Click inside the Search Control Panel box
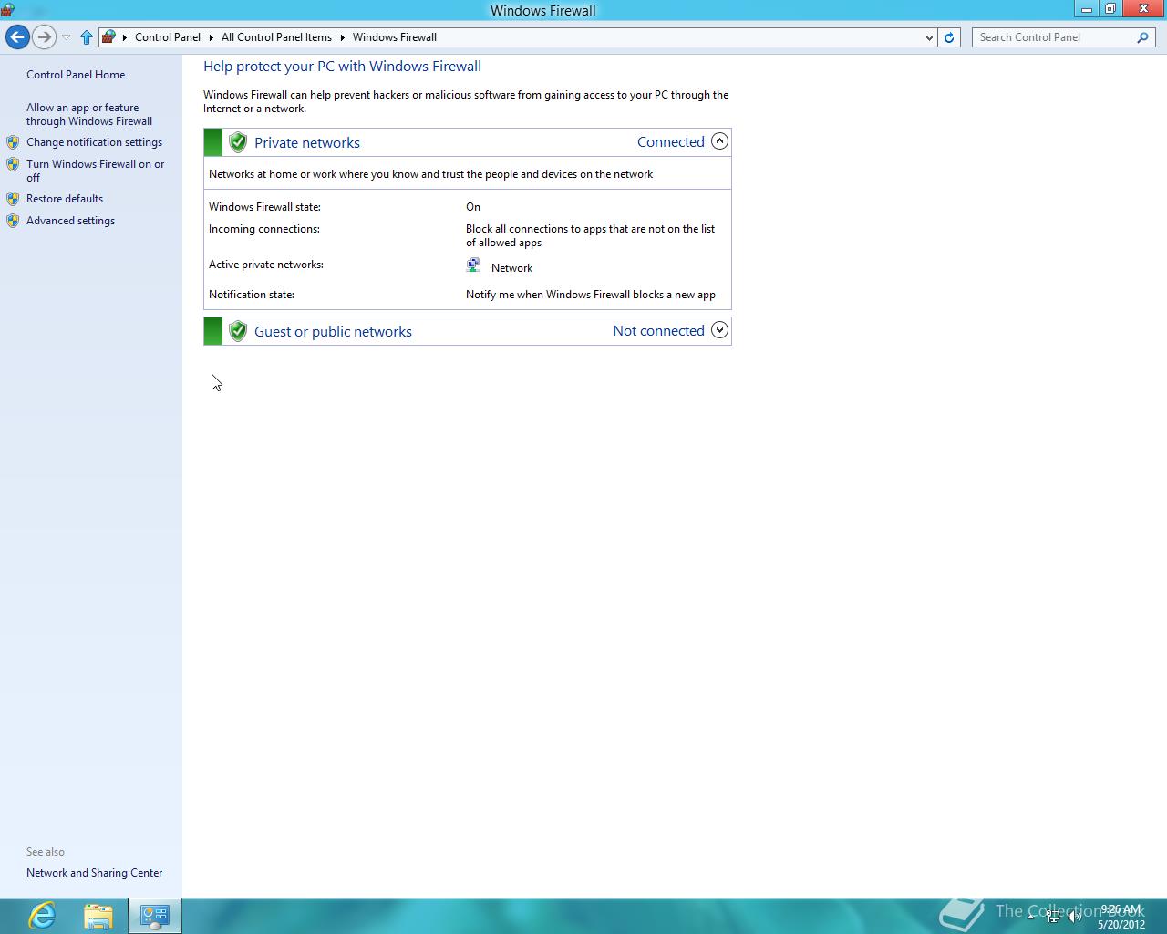 1048,37
